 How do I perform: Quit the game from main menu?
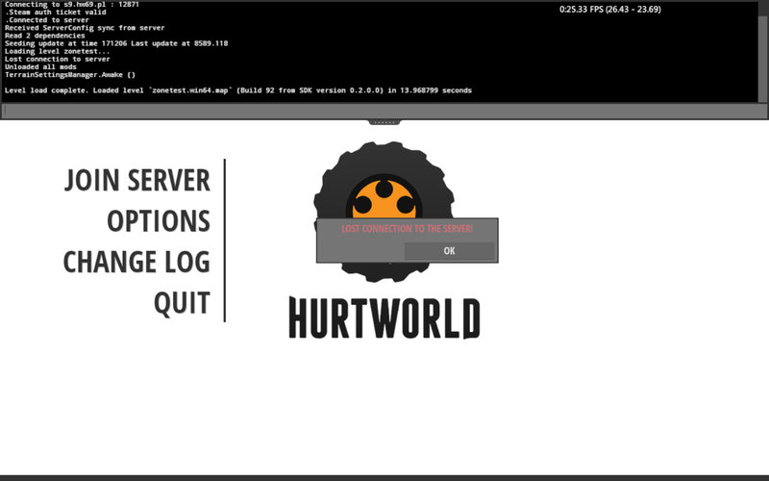click(182, 303)
